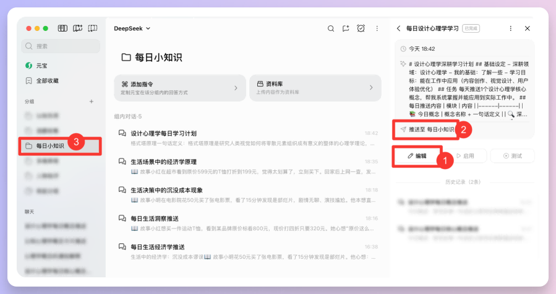Click the plus icon to add group
This screenshot has height=294, width=556.
point(92,101)
